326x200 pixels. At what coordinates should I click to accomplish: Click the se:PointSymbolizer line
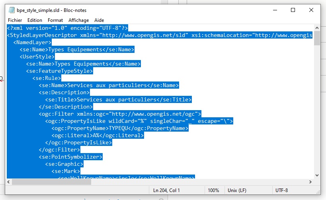[x=71, y=157]
